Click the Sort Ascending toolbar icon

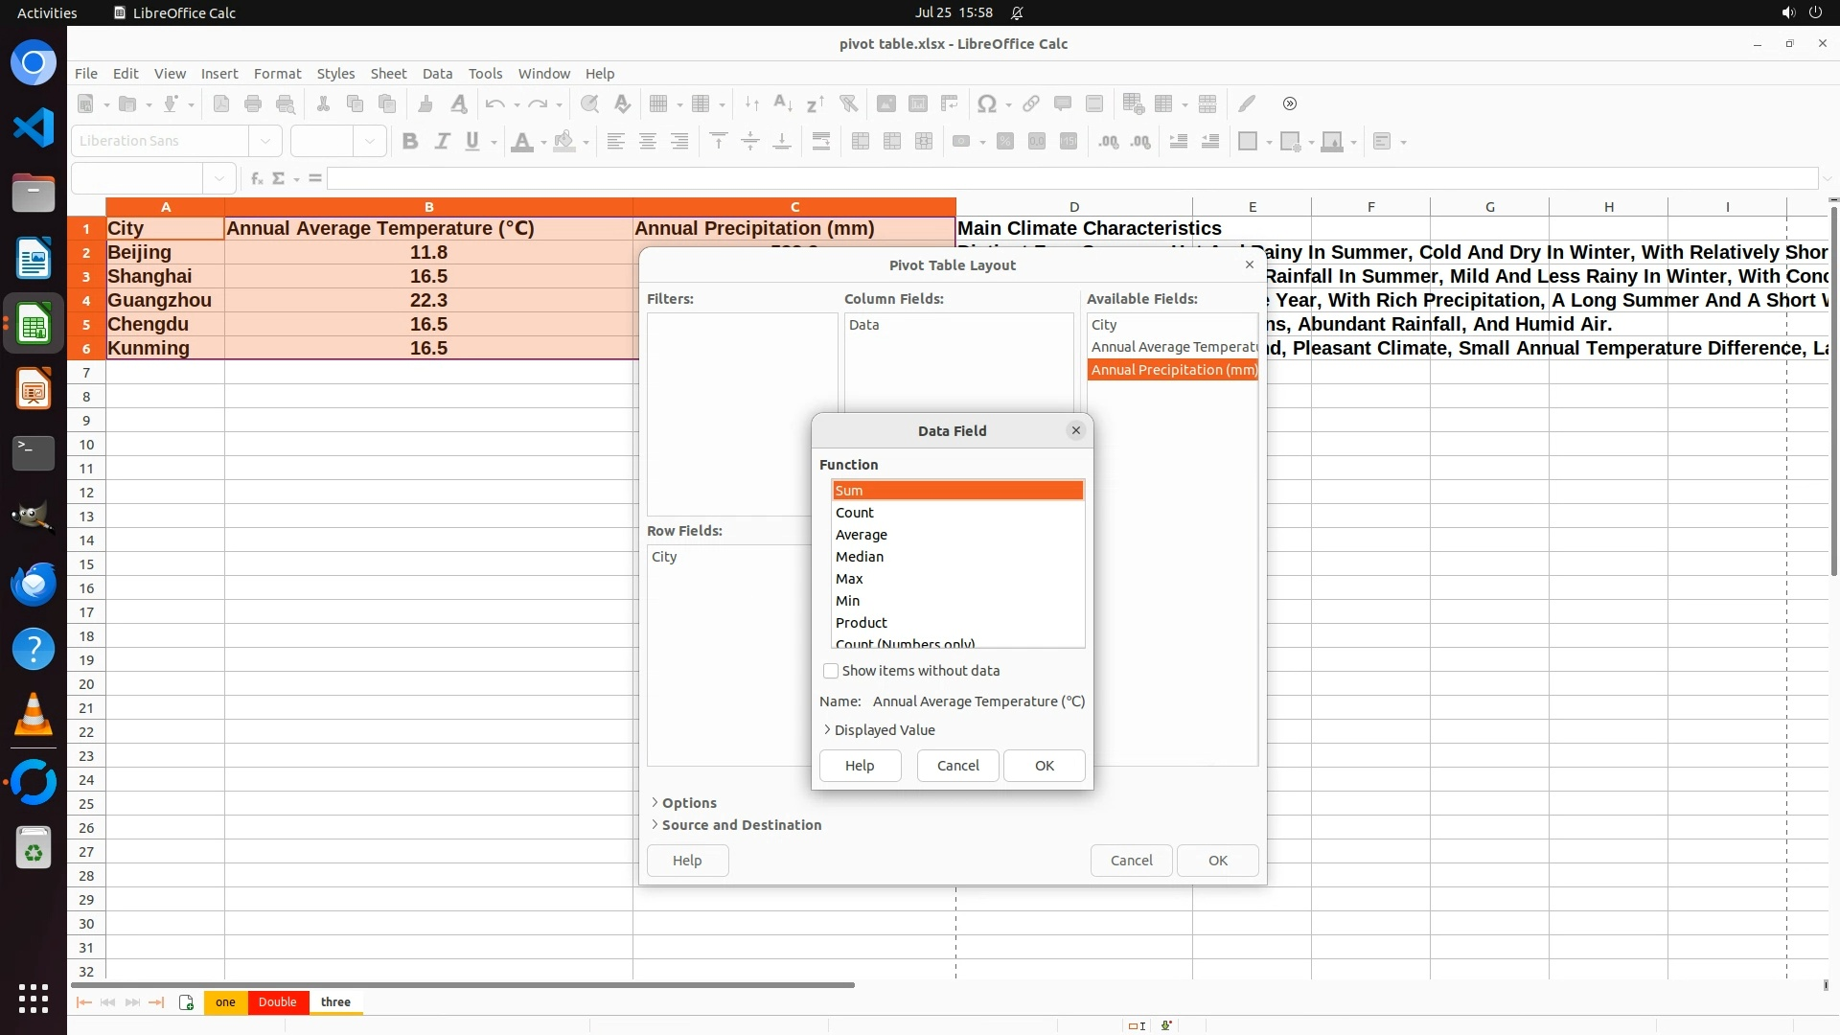(x=782, y=103)
